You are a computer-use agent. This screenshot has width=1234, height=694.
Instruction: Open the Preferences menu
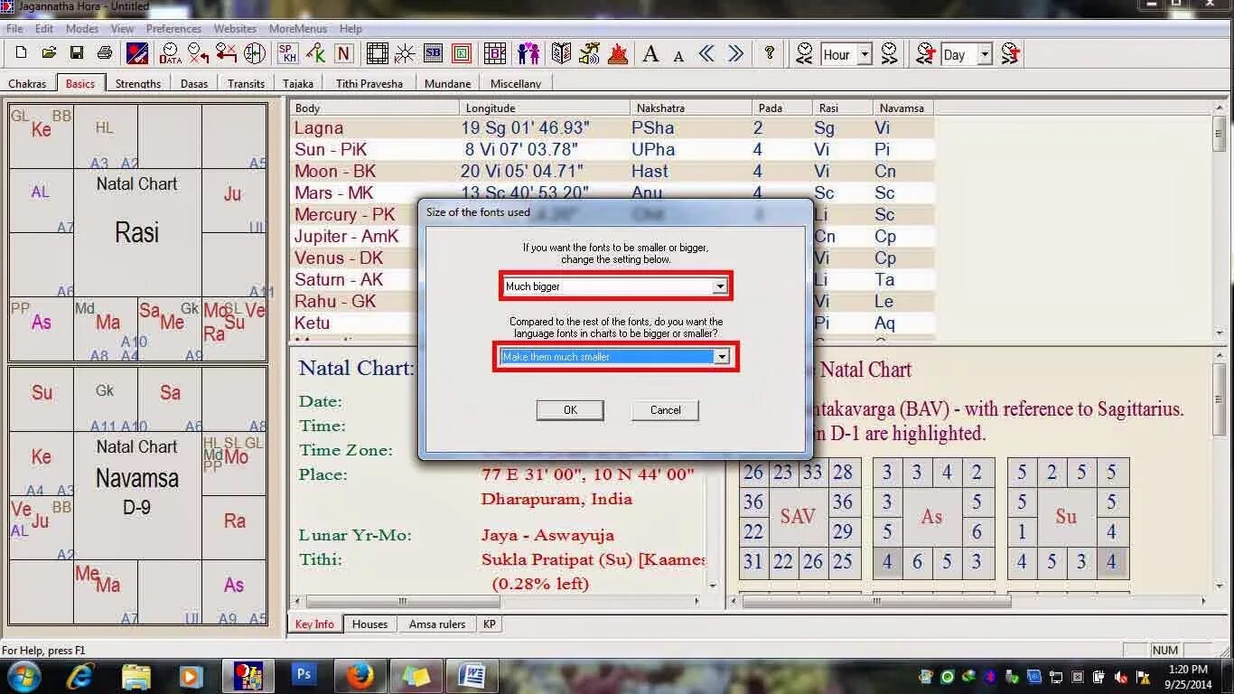173,29
